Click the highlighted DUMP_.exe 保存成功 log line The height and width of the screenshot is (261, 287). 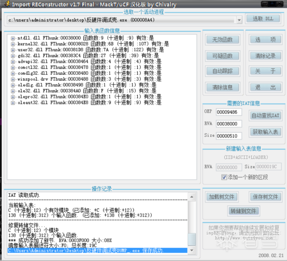(x=97, y=250)
